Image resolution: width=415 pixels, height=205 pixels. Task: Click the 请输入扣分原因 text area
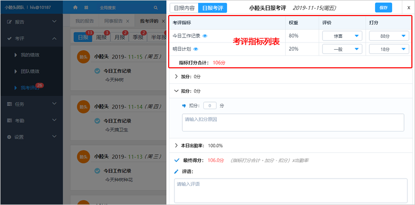[x=293, y=122]
